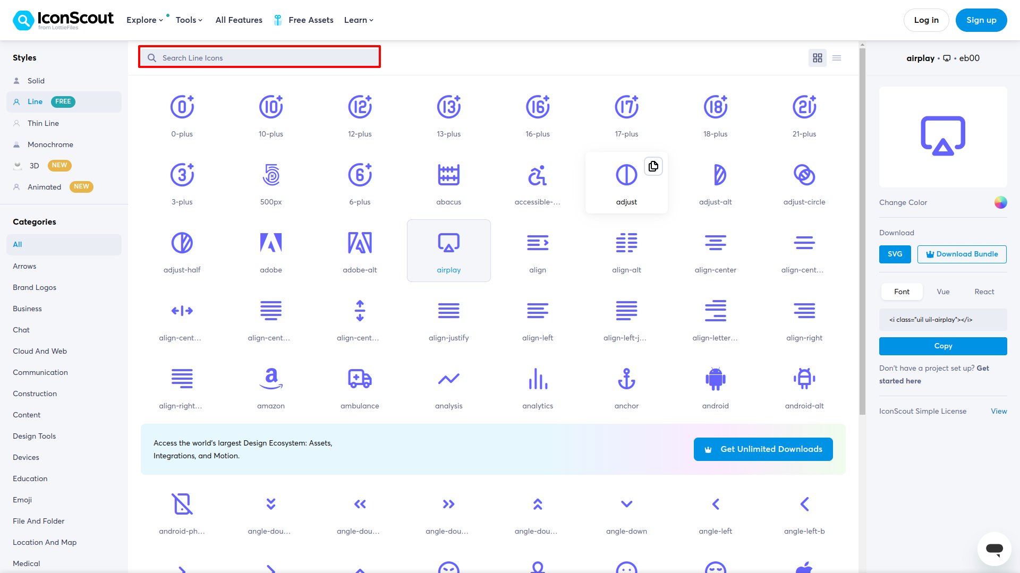1020x573 pixels.
Task: Click the abacus icon
Action: point(448,175)
